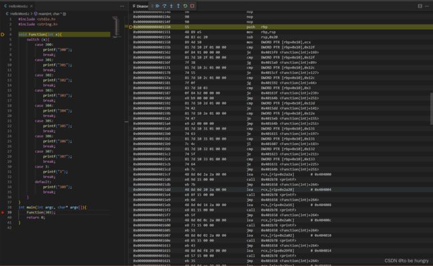Screen dimensions: 433x266
Task: Switch to the HelloWord.c tab
Action: tap(18, 6)
